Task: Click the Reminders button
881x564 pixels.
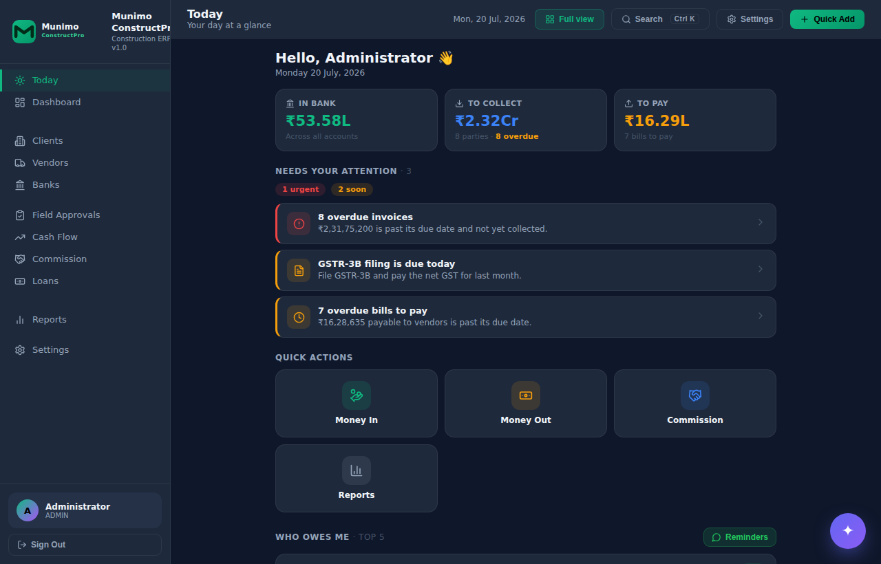Action: pos(740,537)
